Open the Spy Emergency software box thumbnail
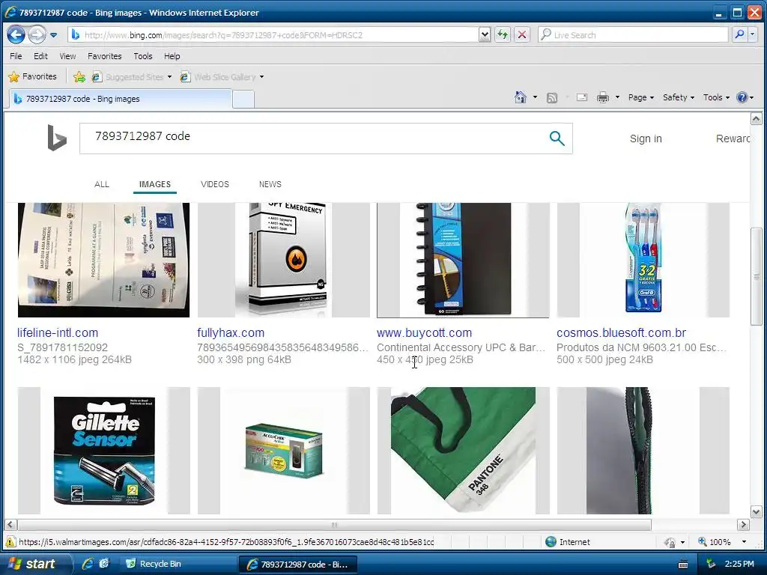 pyautogui.click(x=284, y=260)
